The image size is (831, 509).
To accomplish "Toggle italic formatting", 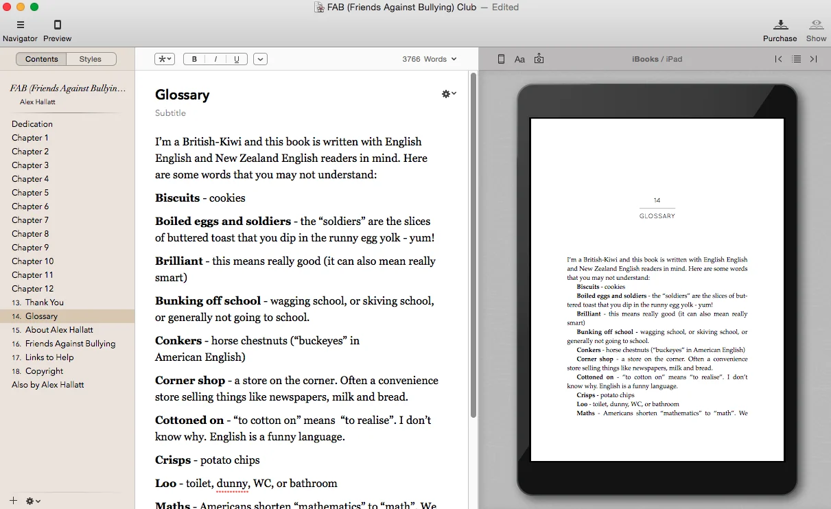I will (215, 59).
